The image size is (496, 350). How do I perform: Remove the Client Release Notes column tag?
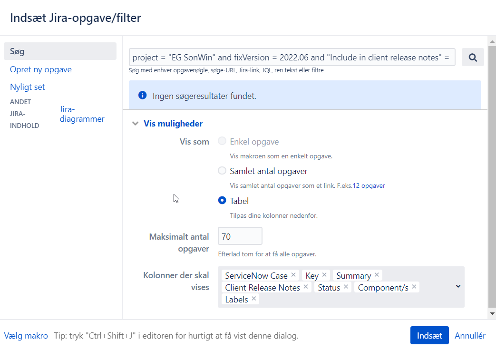coord(306,287)
